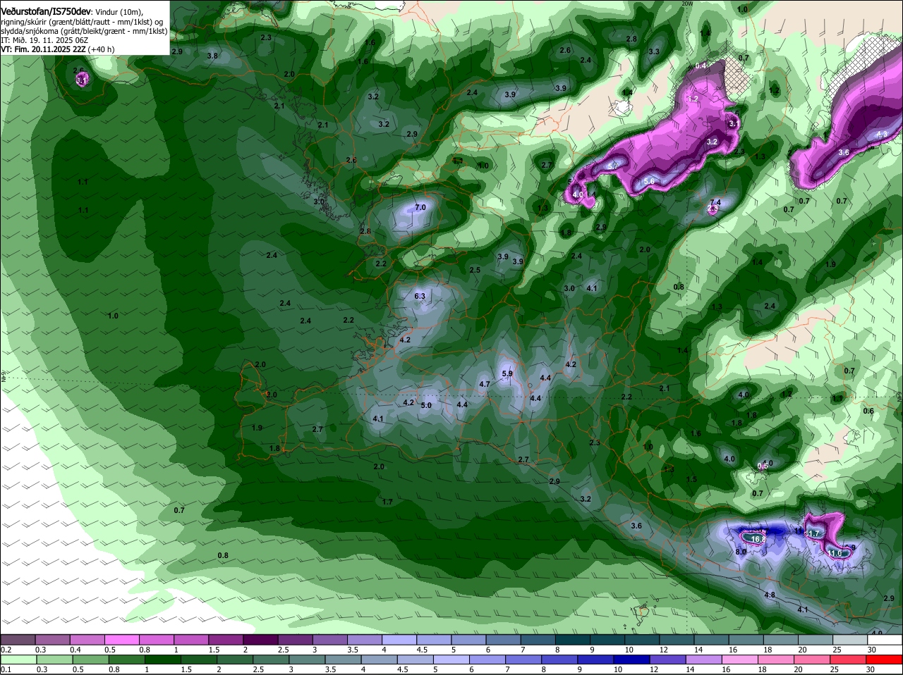Viewport: 903px width, 675px height.
Task: Click the 0.6 precipitation value on map
Action: click(x=868, y=411)
